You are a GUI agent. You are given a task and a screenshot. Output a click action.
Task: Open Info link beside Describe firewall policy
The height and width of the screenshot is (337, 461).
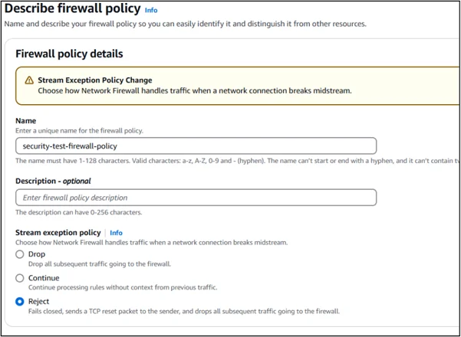[151, 11]
